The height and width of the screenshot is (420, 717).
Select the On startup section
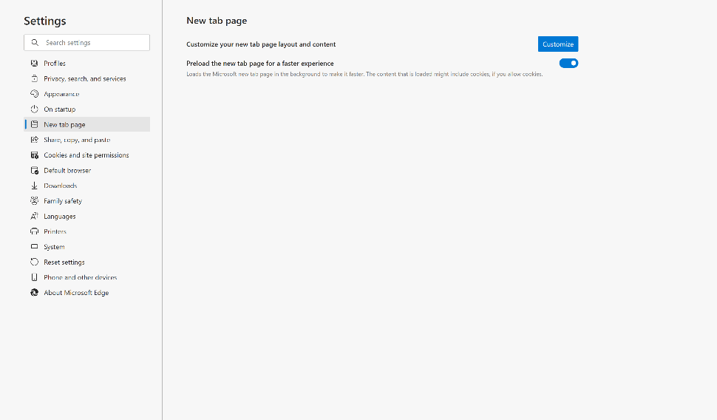(x=87, y=109)
